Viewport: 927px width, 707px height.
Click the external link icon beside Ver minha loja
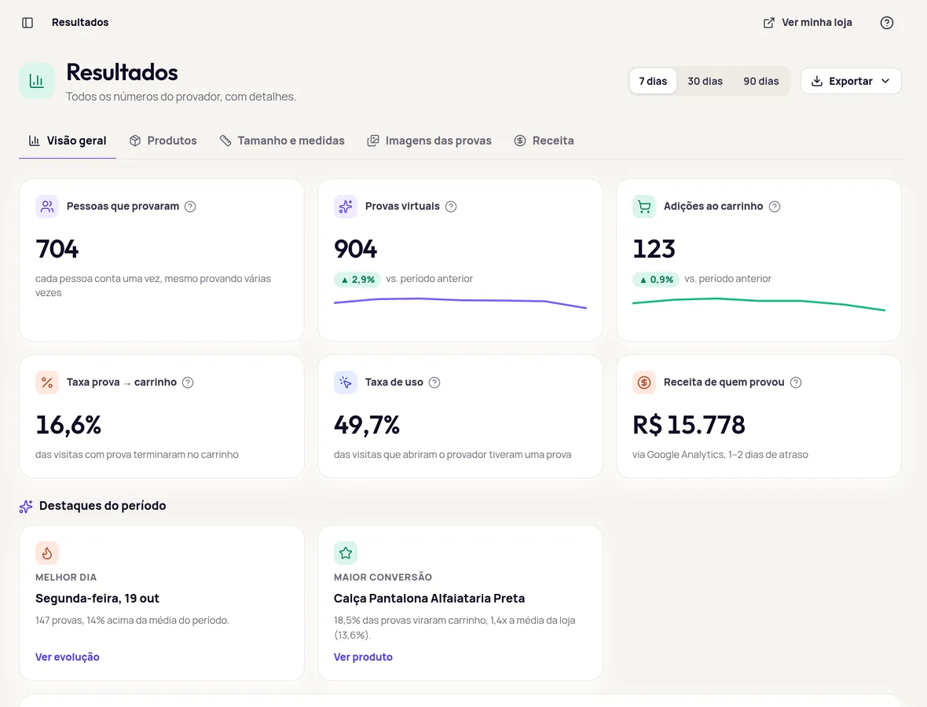click(x=768, y=23)
